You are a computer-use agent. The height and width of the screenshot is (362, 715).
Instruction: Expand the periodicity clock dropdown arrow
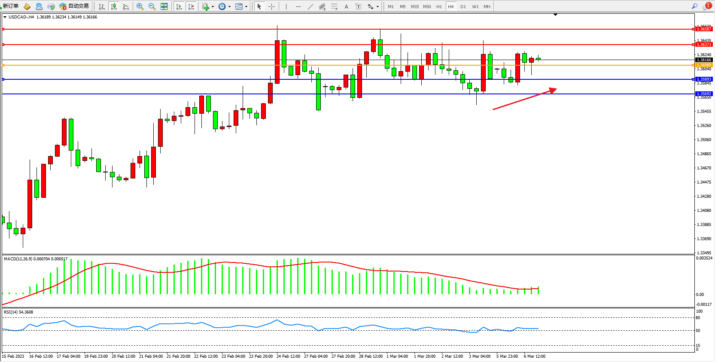click(x=229, y=7)
